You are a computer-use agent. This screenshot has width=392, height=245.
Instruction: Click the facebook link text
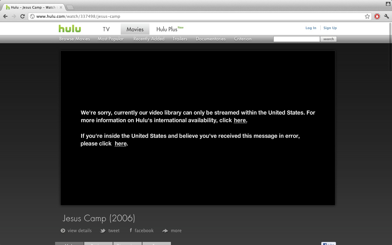(144, 231)
